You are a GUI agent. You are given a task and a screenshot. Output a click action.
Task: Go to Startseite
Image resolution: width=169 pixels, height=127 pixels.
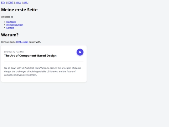(11, 22)
